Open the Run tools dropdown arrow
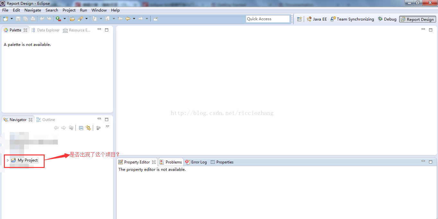This screenshot has height=219, width=438. pyautogui.click(x=65, y=19)
